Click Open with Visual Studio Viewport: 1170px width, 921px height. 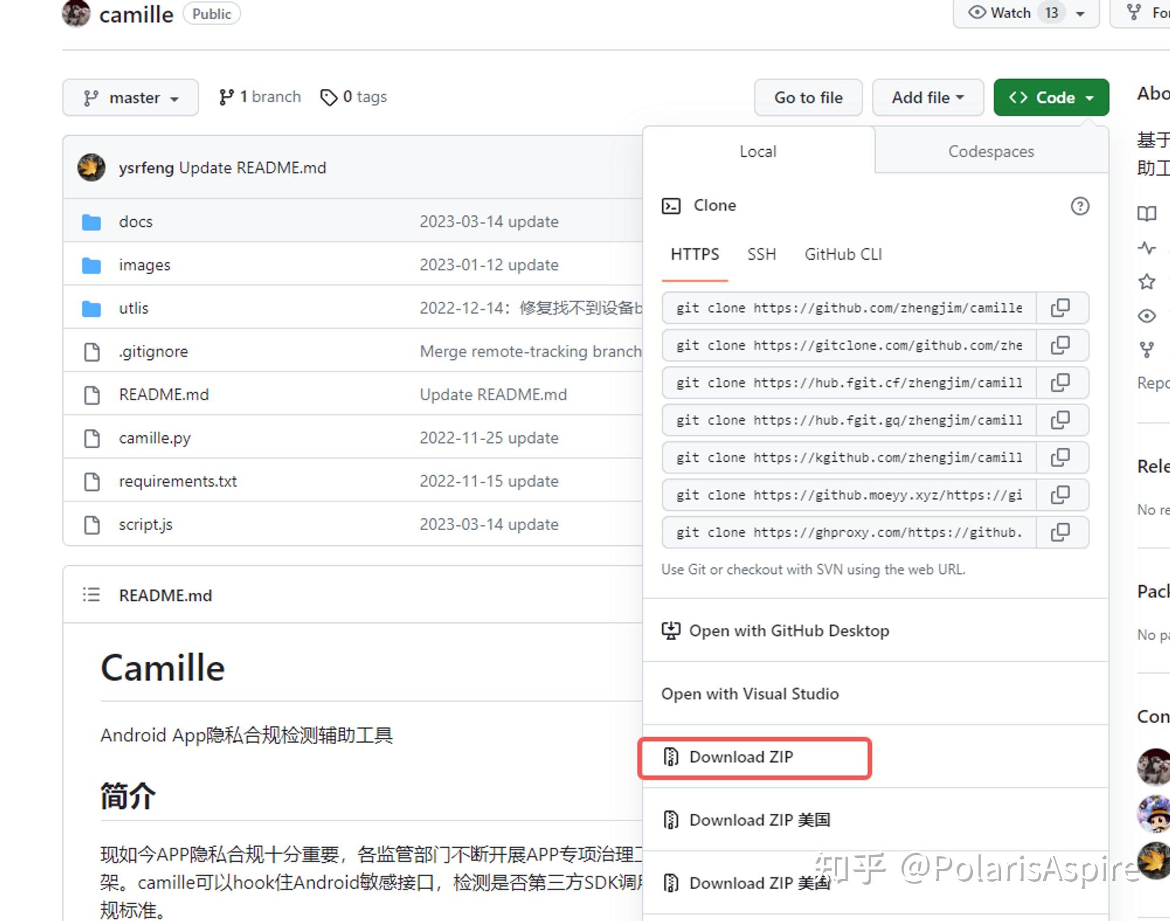tap(876, 693)
